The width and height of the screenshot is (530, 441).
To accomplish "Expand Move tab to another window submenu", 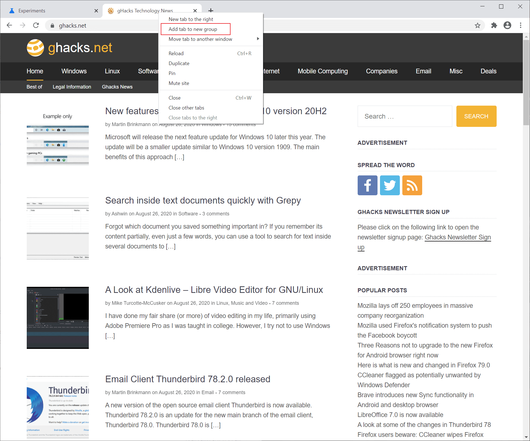I will click(x=200, y=39).
